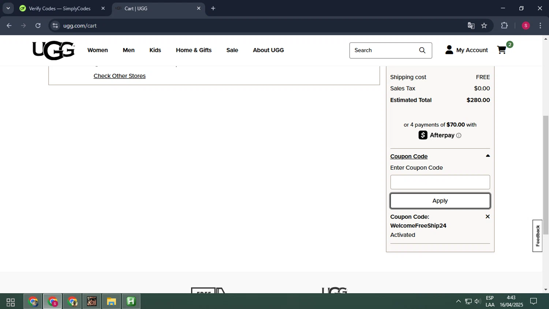549x309 pixels.
Task: Click the WelcomeFreeShip24 coupon text
Action: [x=418, y=226]
